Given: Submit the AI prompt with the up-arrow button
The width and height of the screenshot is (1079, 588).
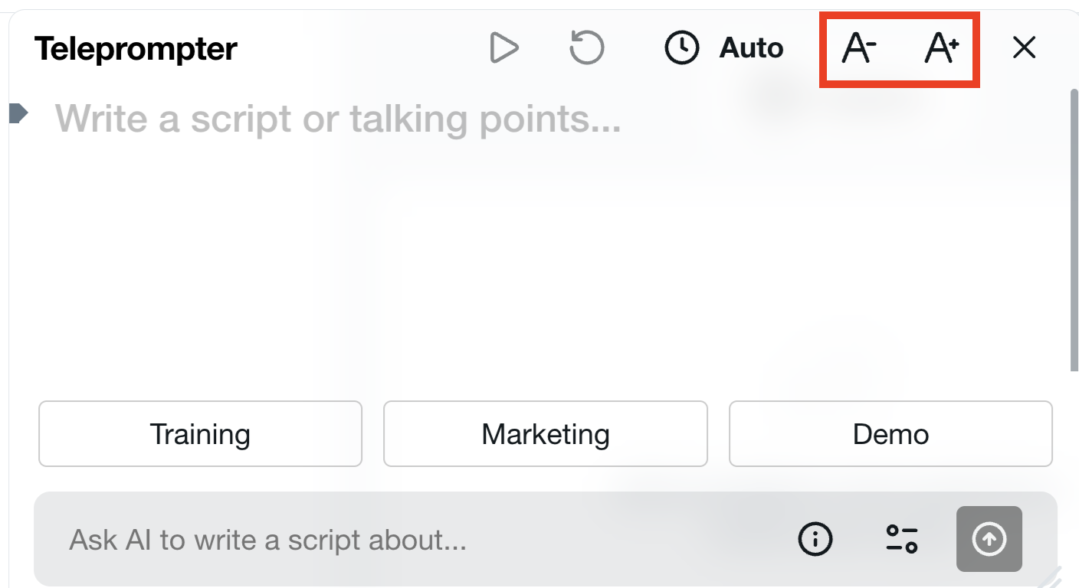Looking at the screenshot, I should coord(989,539).
